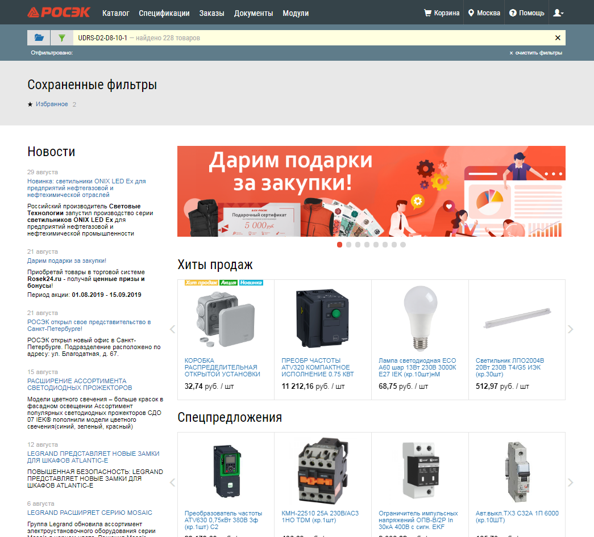Select the second banner slide dot
Screen dimensions: 594x537
coord(348,245)
